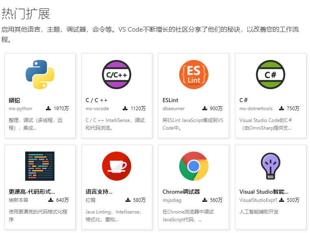Click download icon beside 560万
Image resolution: width=310 pixels, height=233 pixels.
205,200
